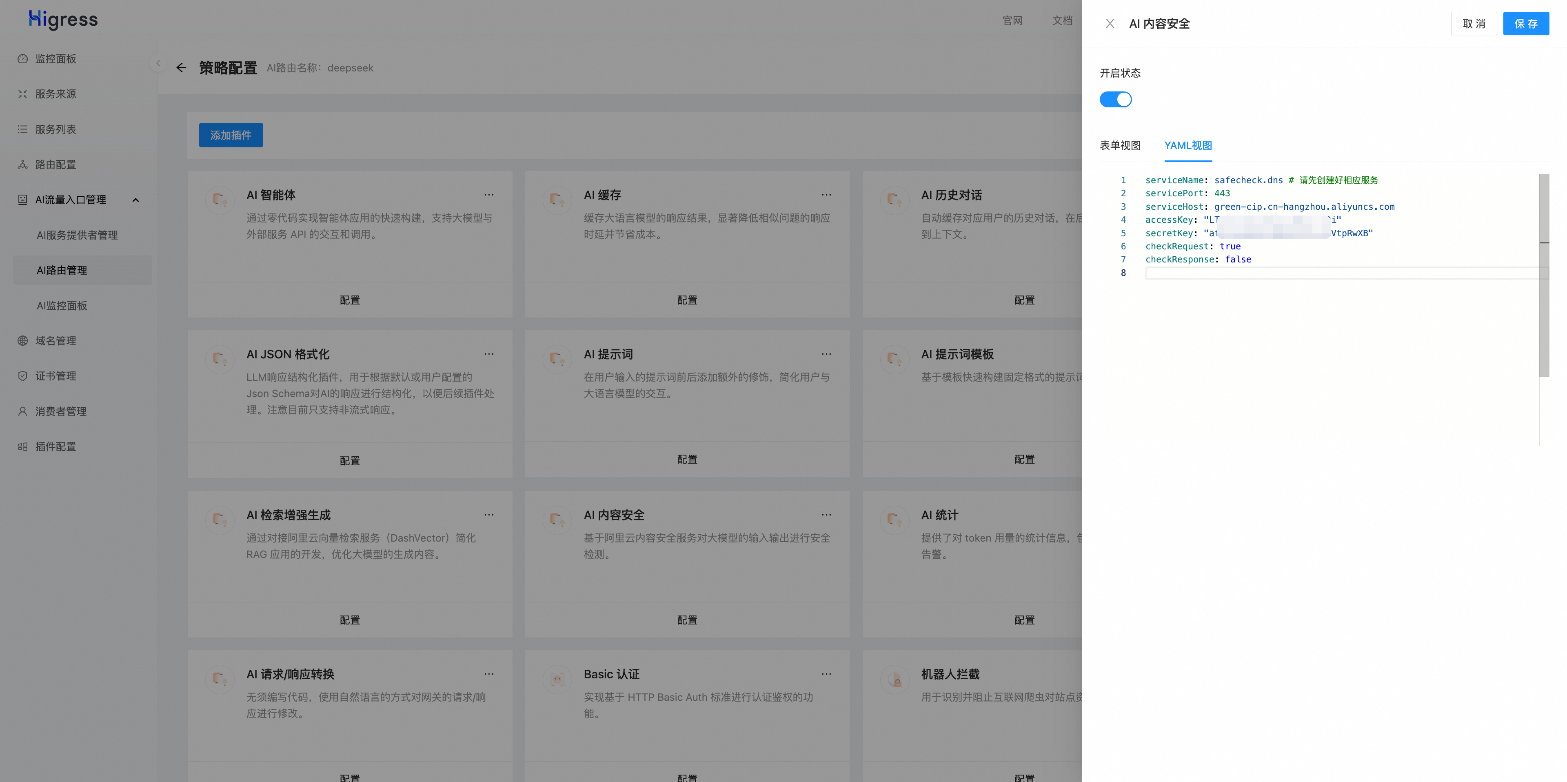Collapse the AI流量入口管理 menu group
Viewport: 1567px width, 782px height.
[x=135, y=200]
